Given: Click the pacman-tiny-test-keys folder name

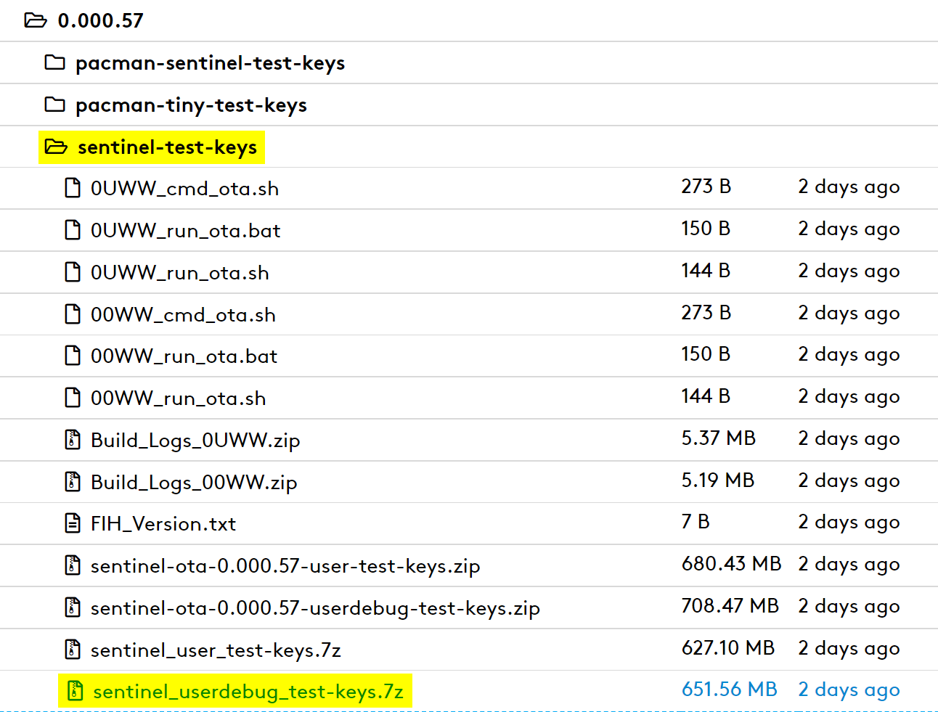Looking at the screenshot, I should pos(191,105).
